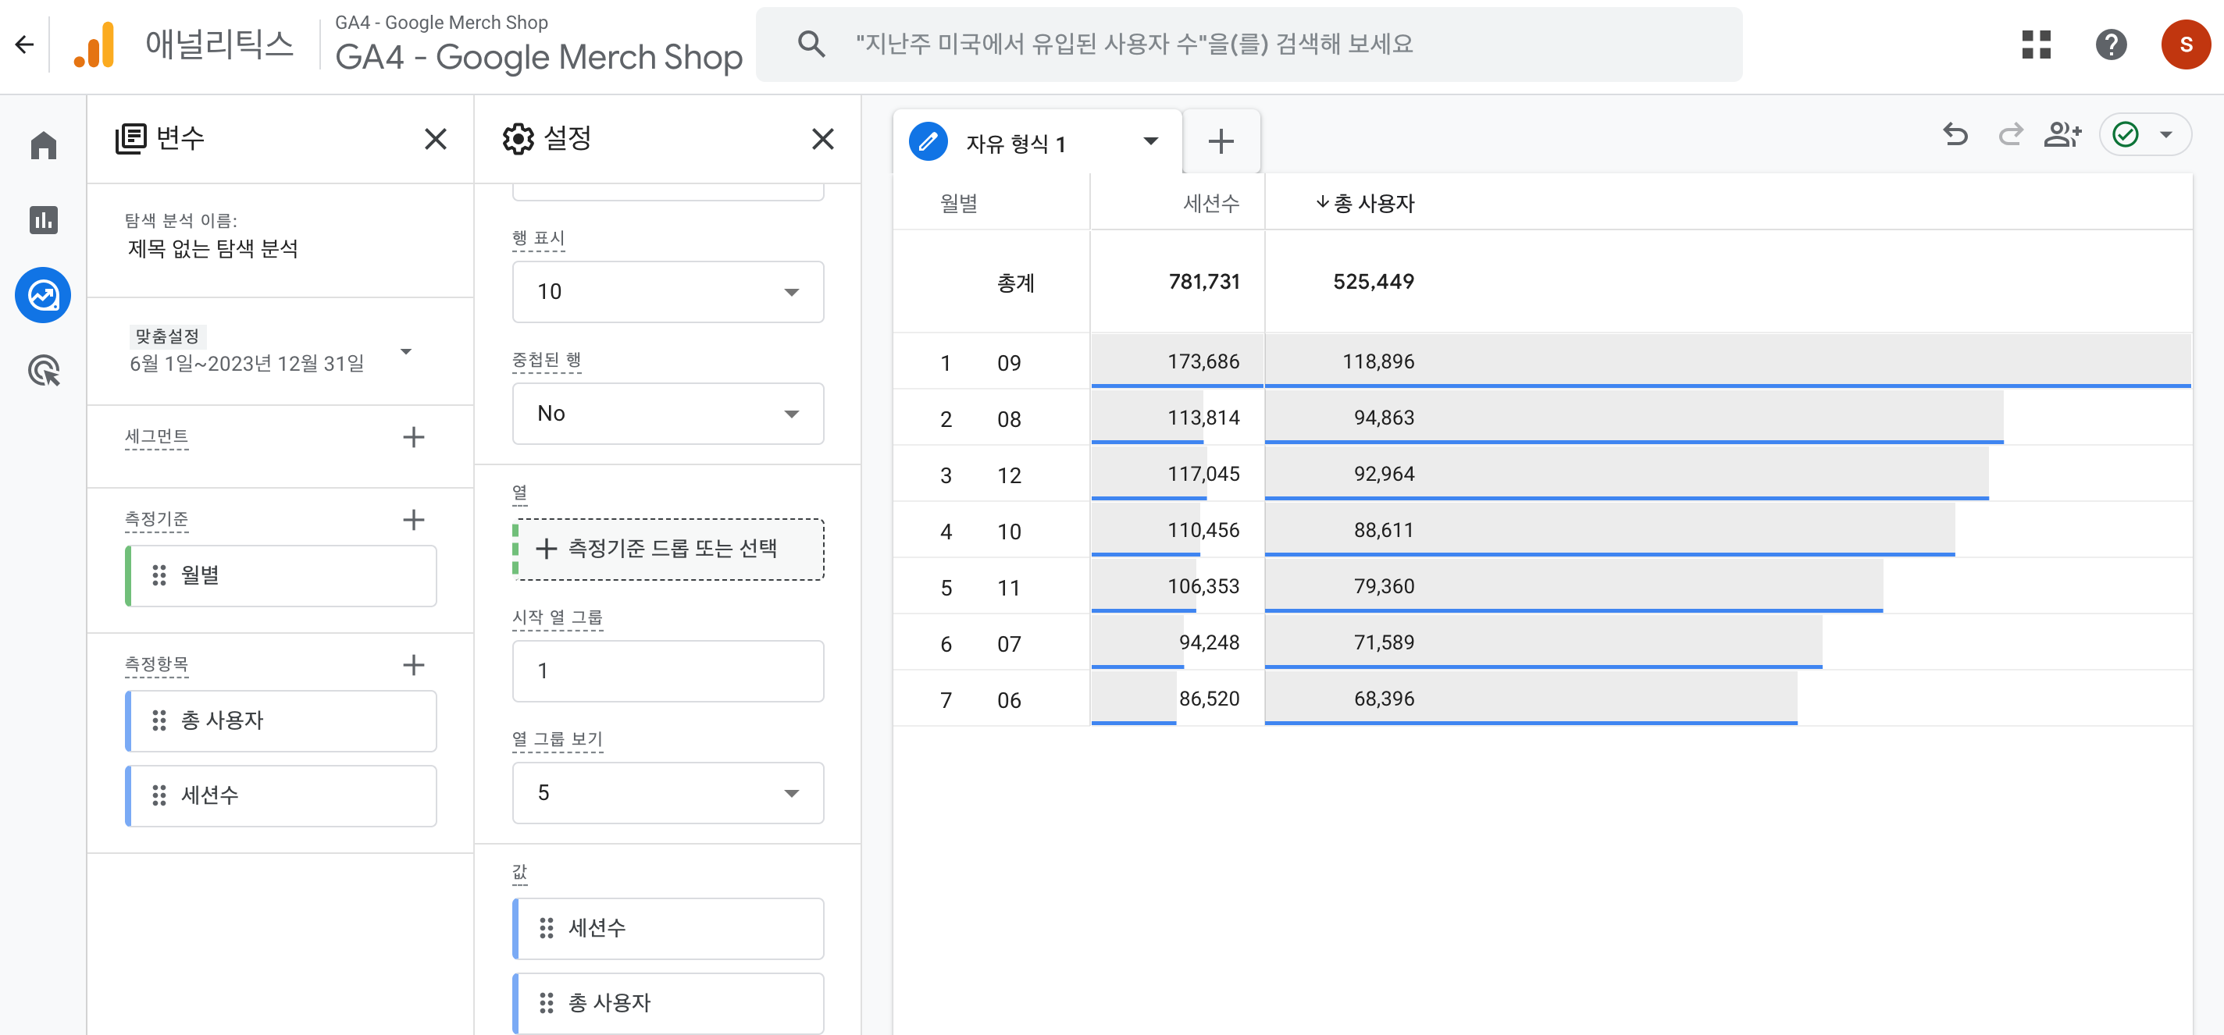Click drag handle of 총 사용자 metric chip

pyautogui.click(x=159, y=720)
